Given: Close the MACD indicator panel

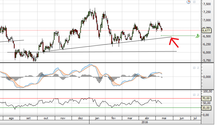Looking at the screenshot, I should pos(198,68).
